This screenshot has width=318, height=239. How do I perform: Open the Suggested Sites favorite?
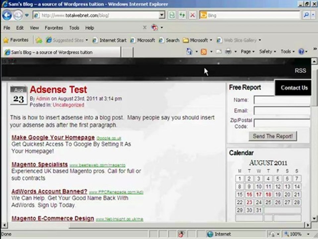67,40
